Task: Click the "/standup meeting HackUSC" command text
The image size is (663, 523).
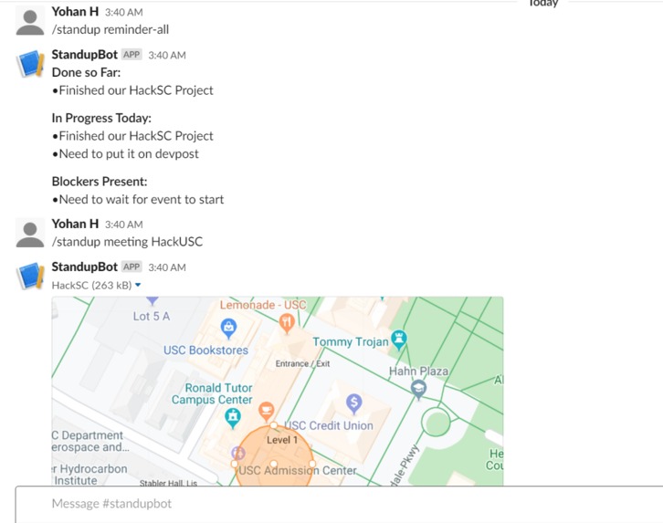Action: [x=127, y=242]
